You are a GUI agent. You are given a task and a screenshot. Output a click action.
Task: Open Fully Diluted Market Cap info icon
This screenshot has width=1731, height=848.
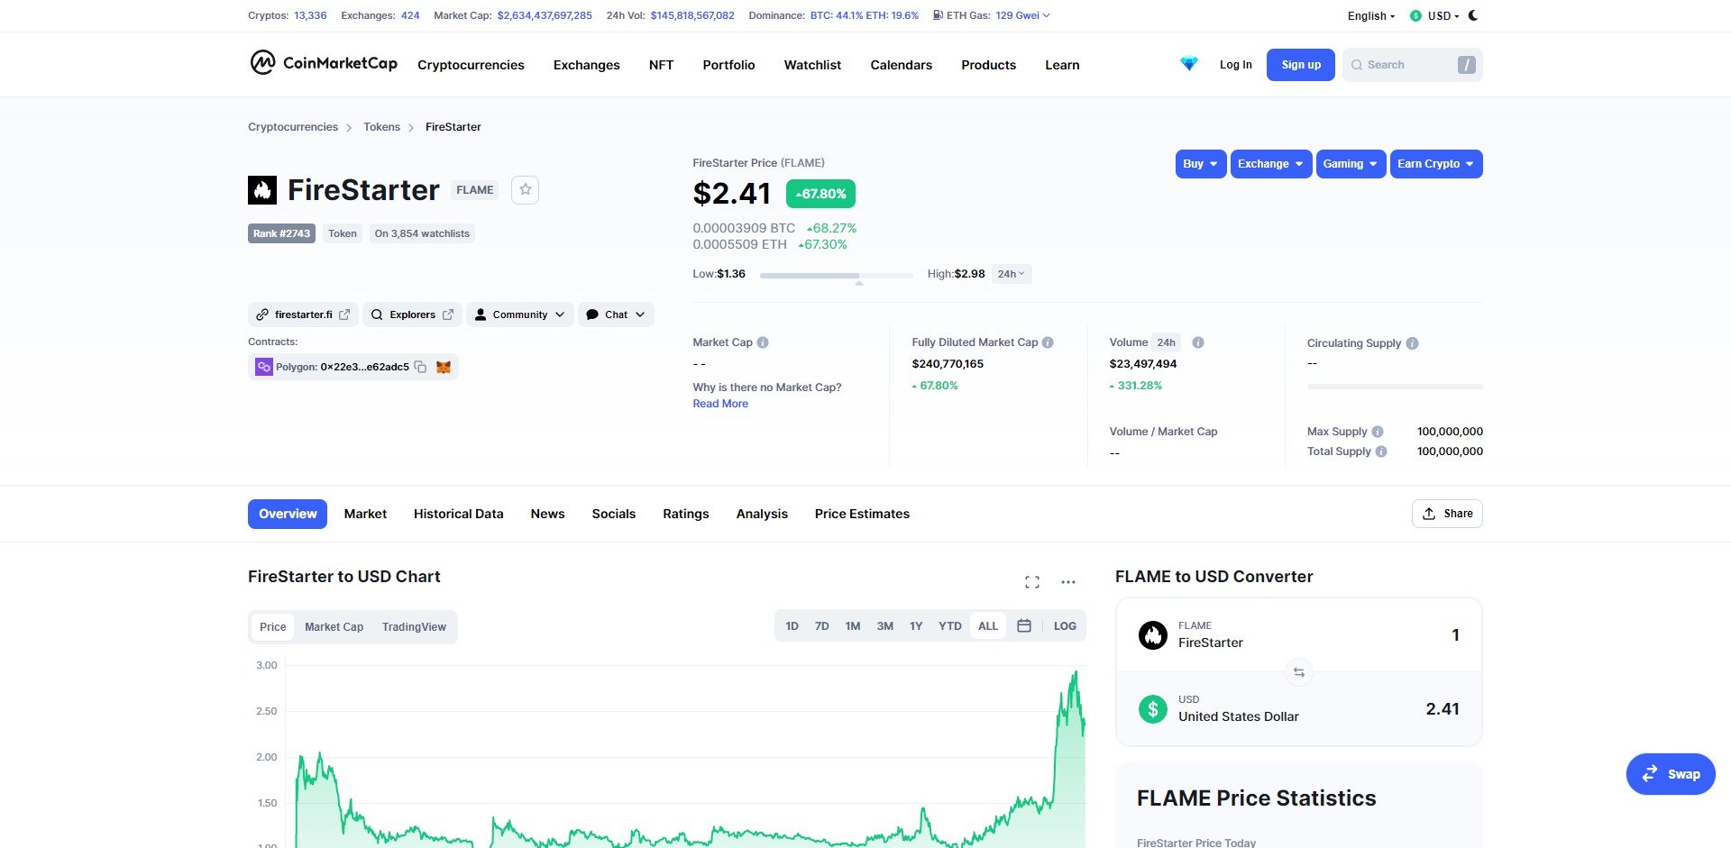point(1048,342)
